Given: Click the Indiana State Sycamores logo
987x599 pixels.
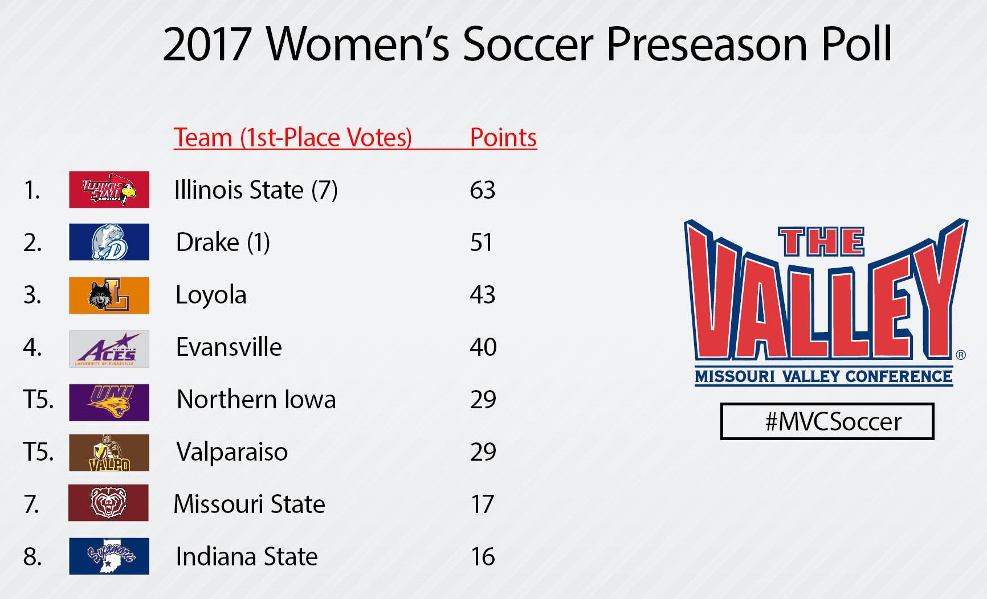Looking at the screenshot, I should 109,556.
